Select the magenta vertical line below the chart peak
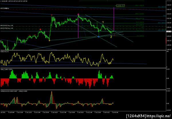 [78, 27]
